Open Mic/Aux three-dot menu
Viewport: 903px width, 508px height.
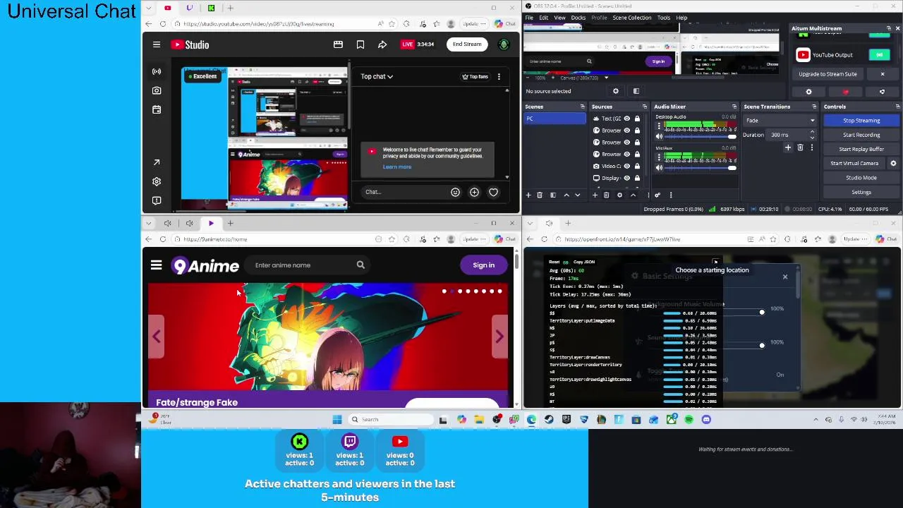pos(659,157)
